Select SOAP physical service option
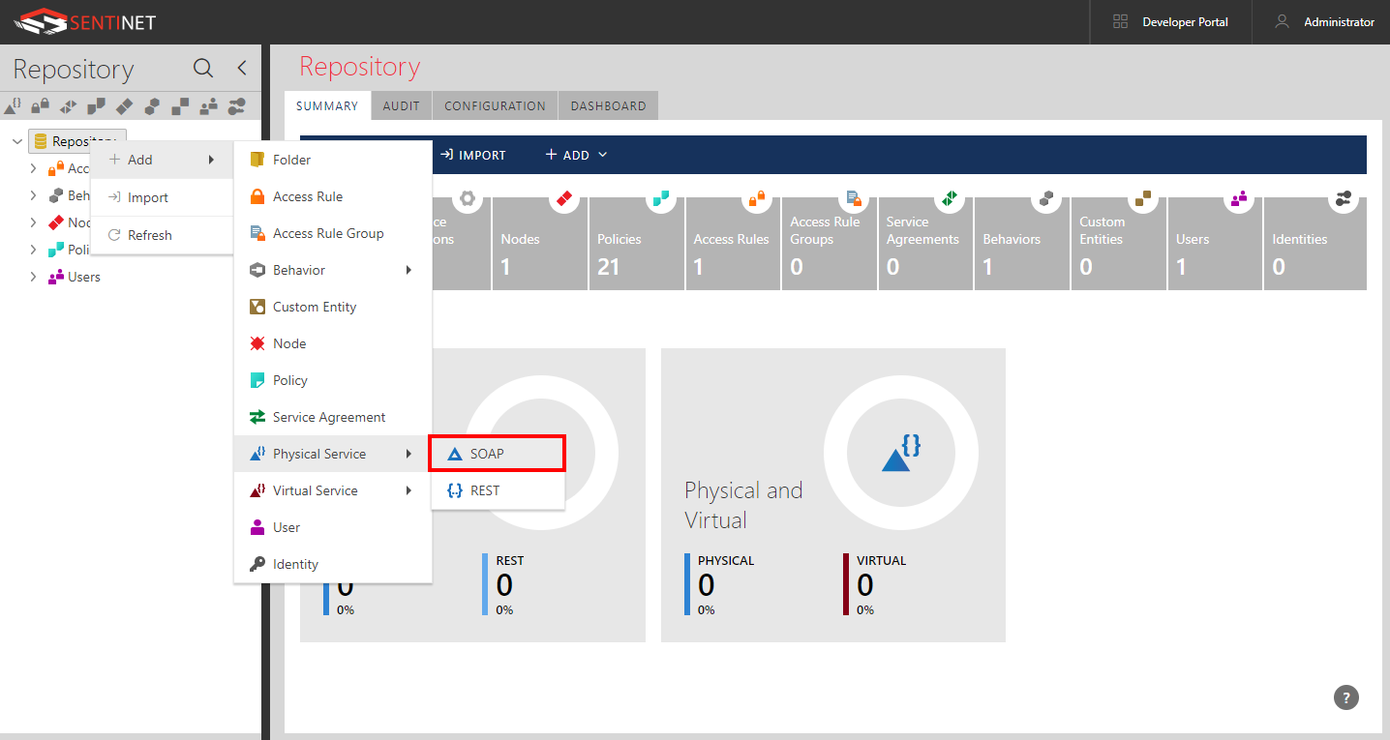The width and height of the screenshot is (1390, 740). point(497,454)
